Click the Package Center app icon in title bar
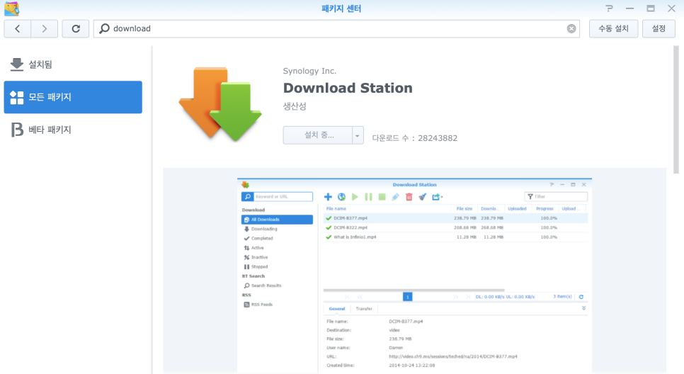 (12, 8)
